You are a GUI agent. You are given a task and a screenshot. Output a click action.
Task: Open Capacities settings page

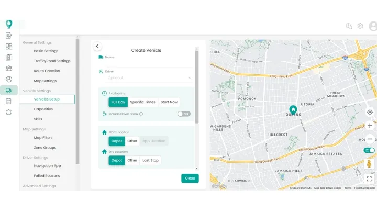pyautogui.click(x=43, y=109)
